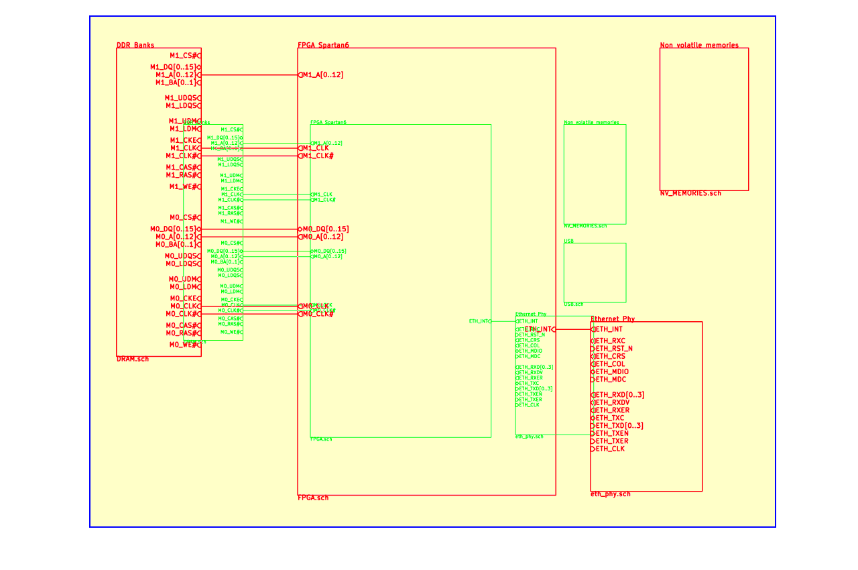Select the green USB sheet box
Screen dimensions: 858x570
pos(595,272)
